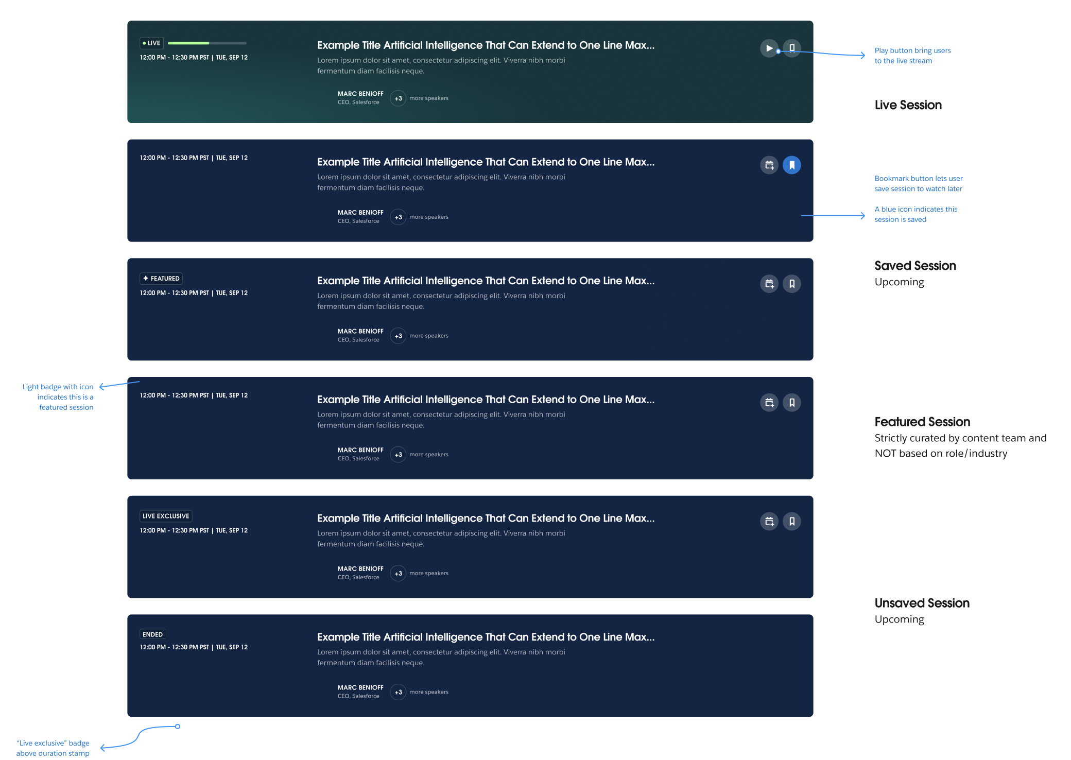The width and height of the screenshot is (1071, 760).
Task: Add the FEATURED session to calendar
Action: [x=769, y=284]
